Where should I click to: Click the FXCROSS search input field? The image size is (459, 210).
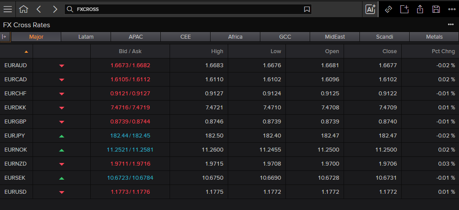tap(188, 9)
